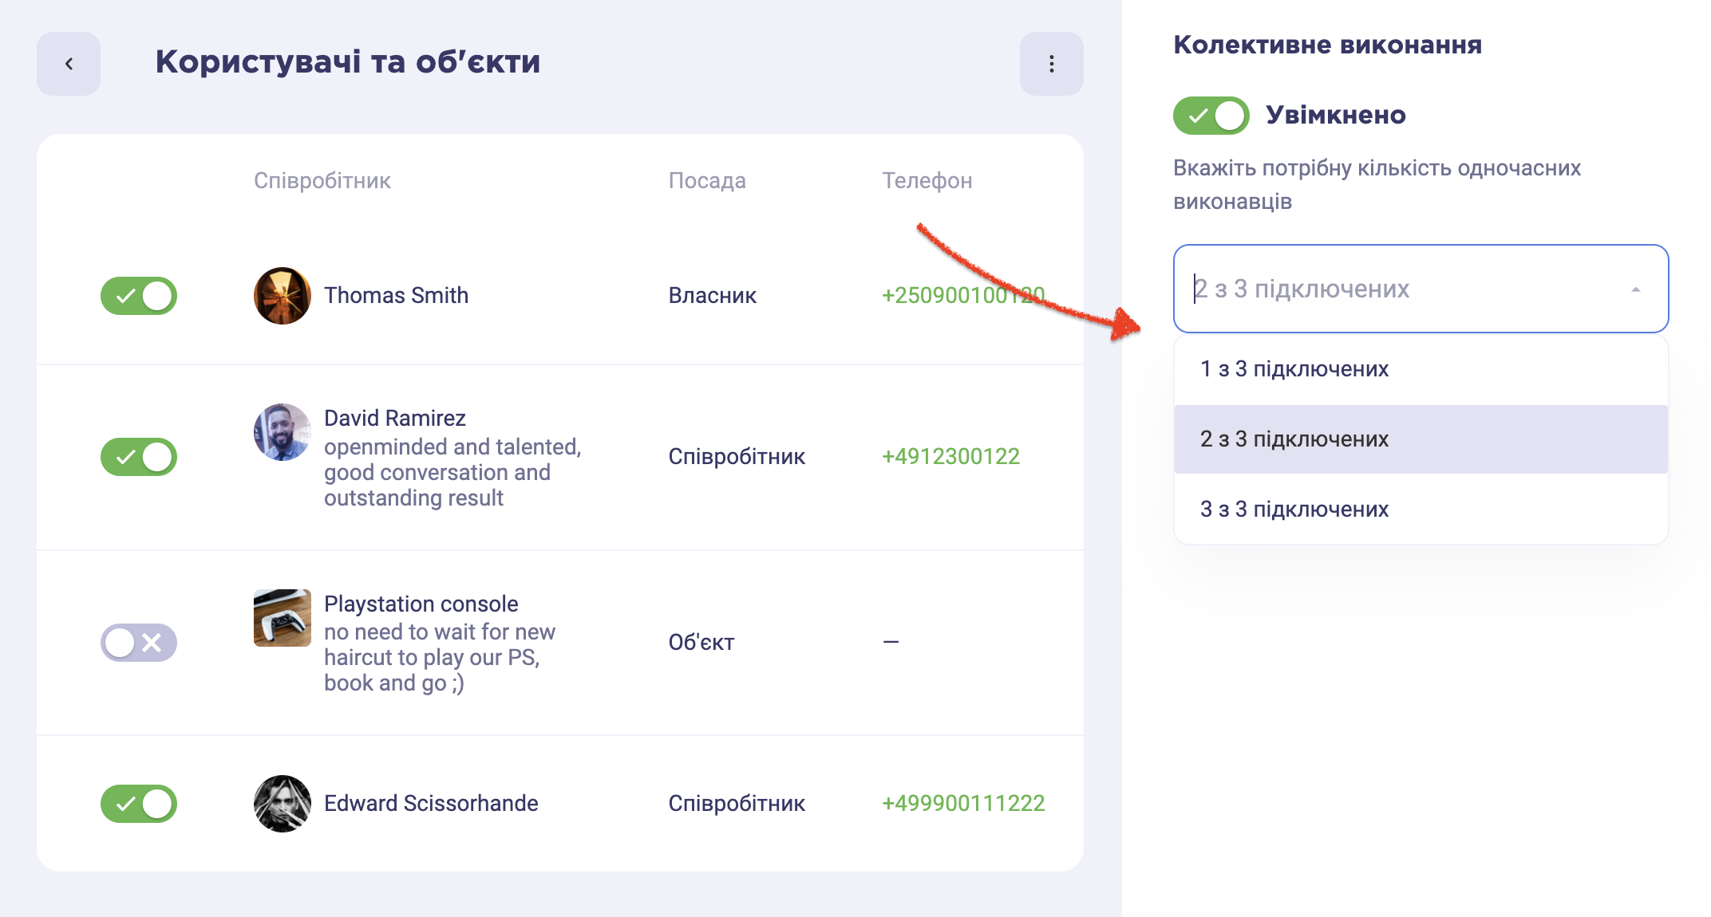
Task: Turn off David Ramirez's toggle
Action: pos(139,457)
